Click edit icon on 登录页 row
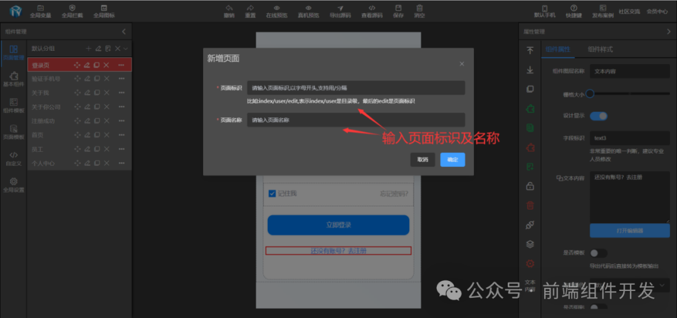This screenshot has width=677, height=318. [87, 65]
